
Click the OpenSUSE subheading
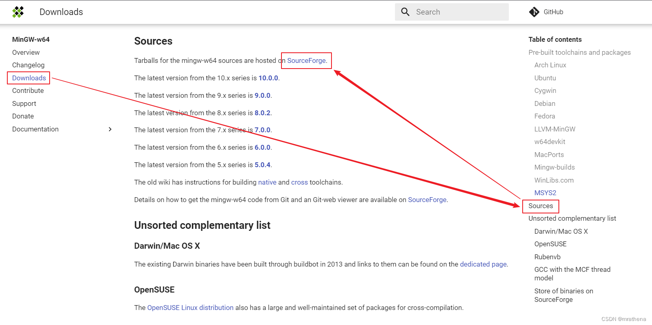[154, 290]
